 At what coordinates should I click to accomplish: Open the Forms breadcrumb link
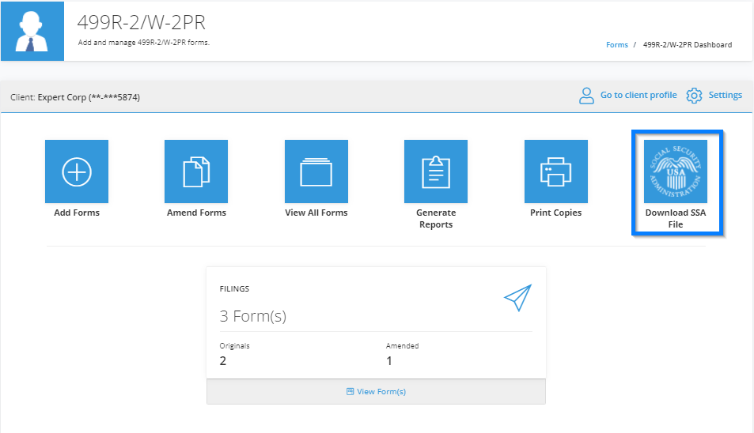coord(617,45)
